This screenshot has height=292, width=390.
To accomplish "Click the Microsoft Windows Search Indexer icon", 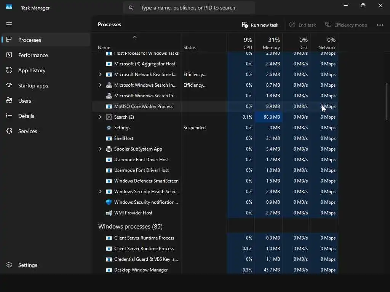I will click(x=109, y=85).
